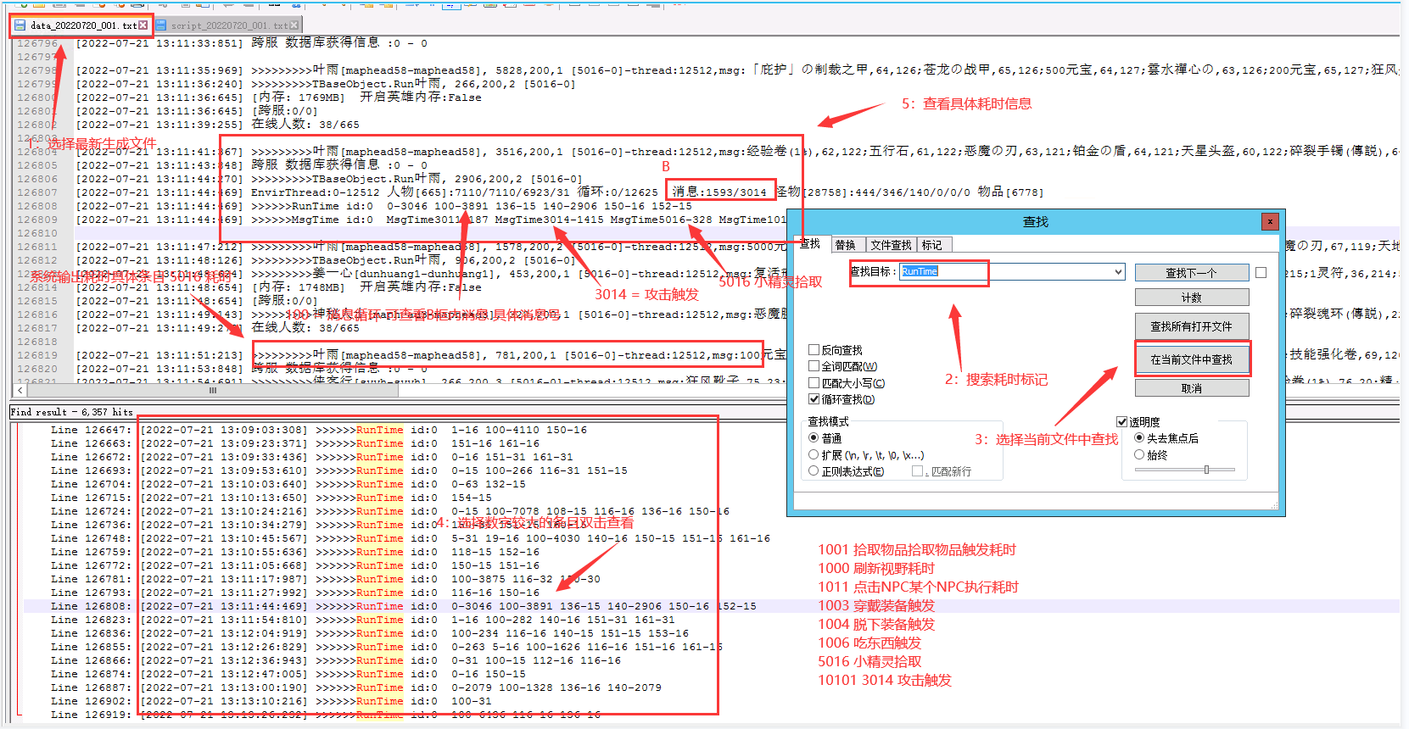
Task: Click 查找下一个 button
Action: [x=1191, y=273]
